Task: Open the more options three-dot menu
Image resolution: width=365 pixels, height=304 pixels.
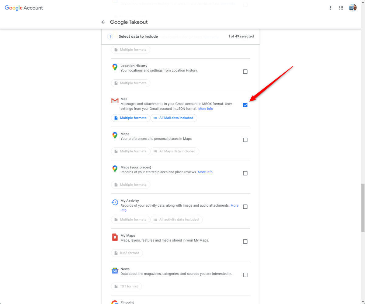Action: click(x=331, y=8)
